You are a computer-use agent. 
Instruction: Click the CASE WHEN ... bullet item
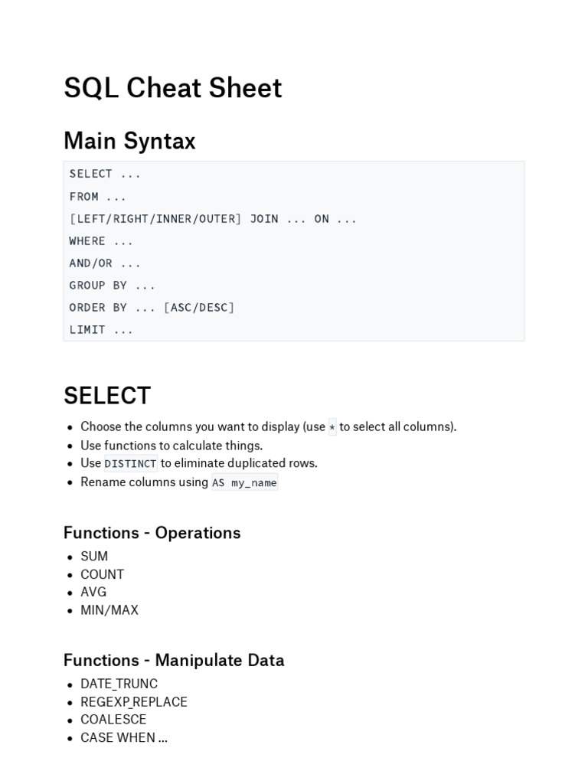[x=124, y=738]
